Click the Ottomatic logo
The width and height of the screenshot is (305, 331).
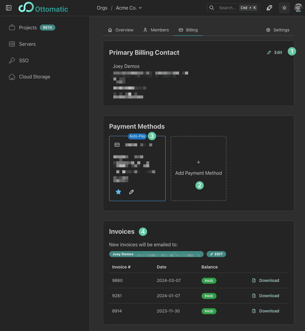[x=43, y=8]
